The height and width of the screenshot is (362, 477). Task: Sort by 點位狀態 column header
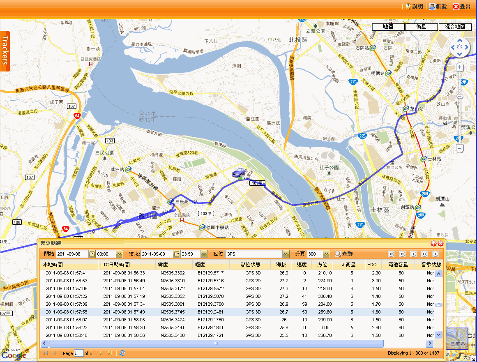(250, 265)
